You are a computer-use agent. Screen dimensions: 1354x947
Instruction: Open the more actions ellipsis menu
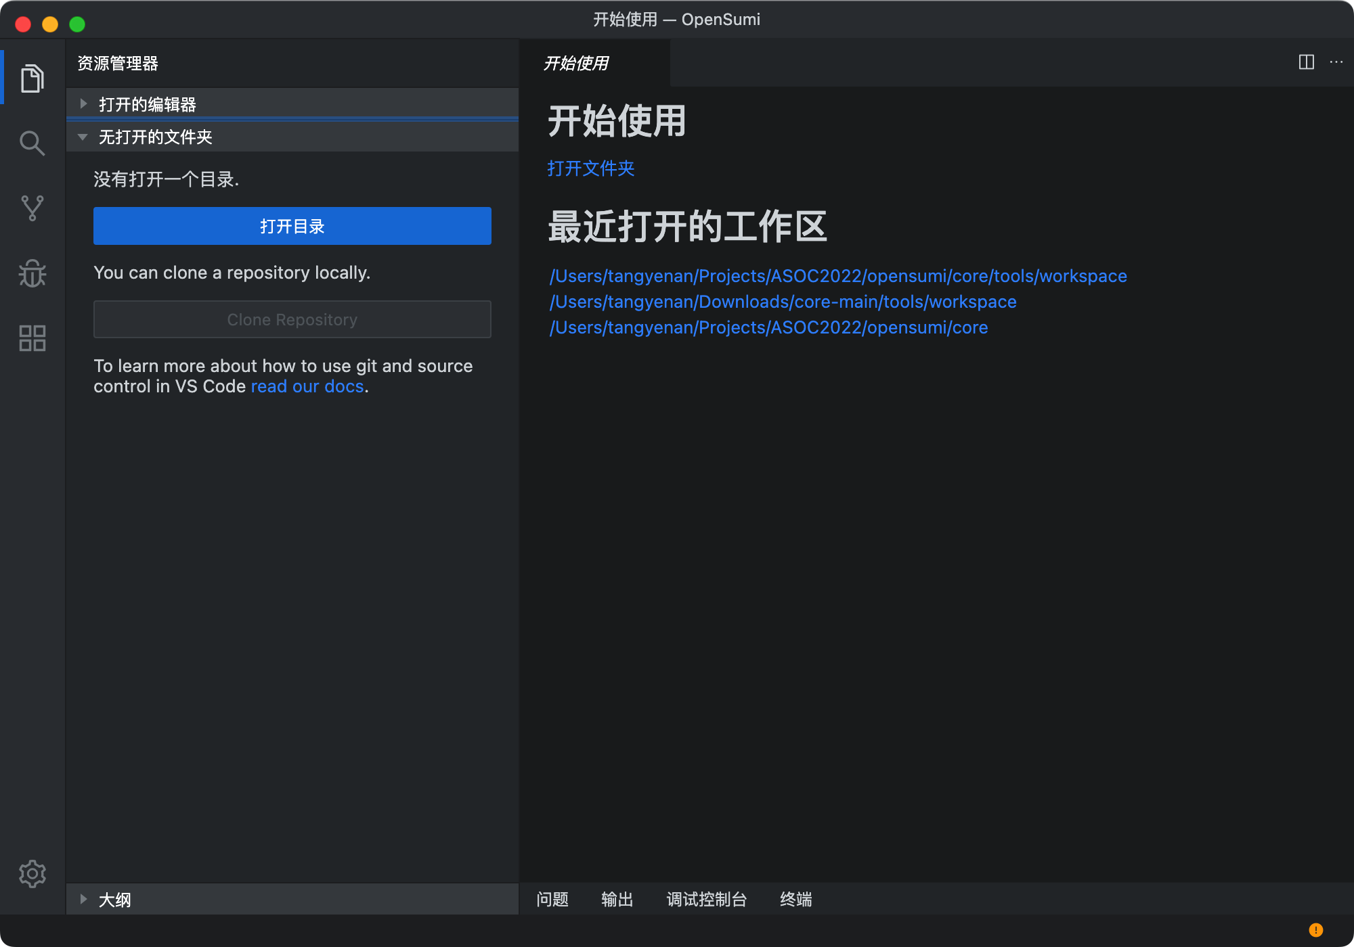1336,62
